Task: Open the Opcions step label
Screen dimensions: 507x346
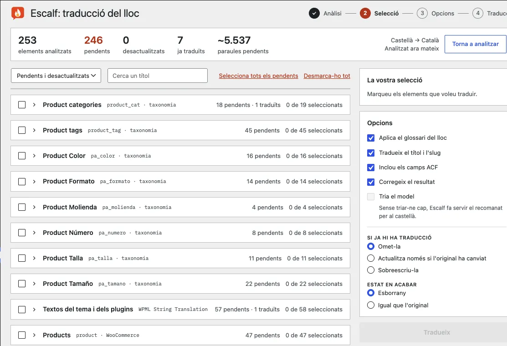Action: coord(443,13)
